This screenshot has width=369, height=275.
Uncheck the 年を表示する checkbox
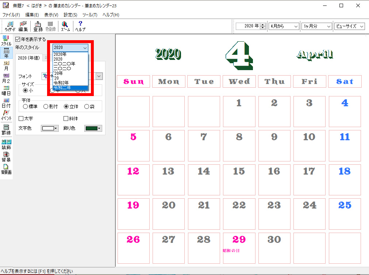[x=18, y=39]
